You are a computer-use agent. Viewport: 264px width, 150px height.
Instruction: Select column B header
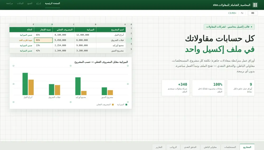[85, 24]
